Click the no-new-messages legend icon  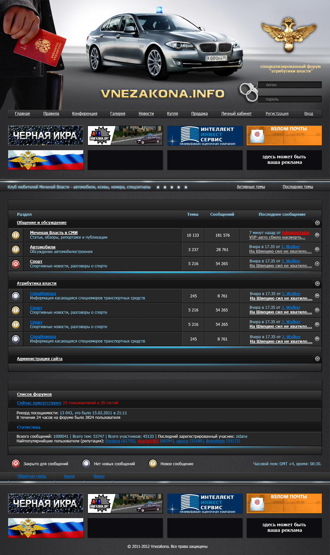pos(86,464)
